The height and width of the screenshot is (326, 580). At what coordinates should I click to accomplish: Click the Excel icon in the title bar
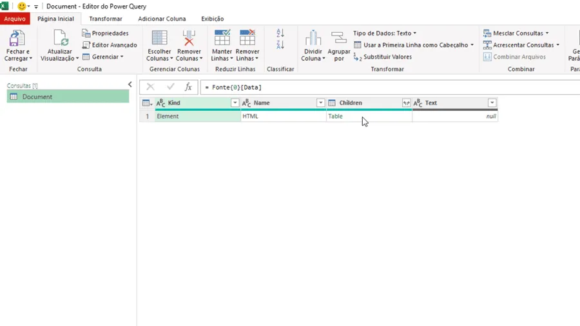click(x=4, y=6)
